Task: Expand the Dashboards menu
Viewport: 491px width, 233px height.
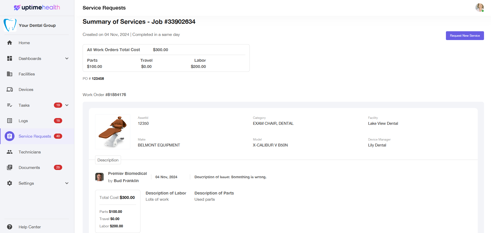Action: click(x=67, y=58)
